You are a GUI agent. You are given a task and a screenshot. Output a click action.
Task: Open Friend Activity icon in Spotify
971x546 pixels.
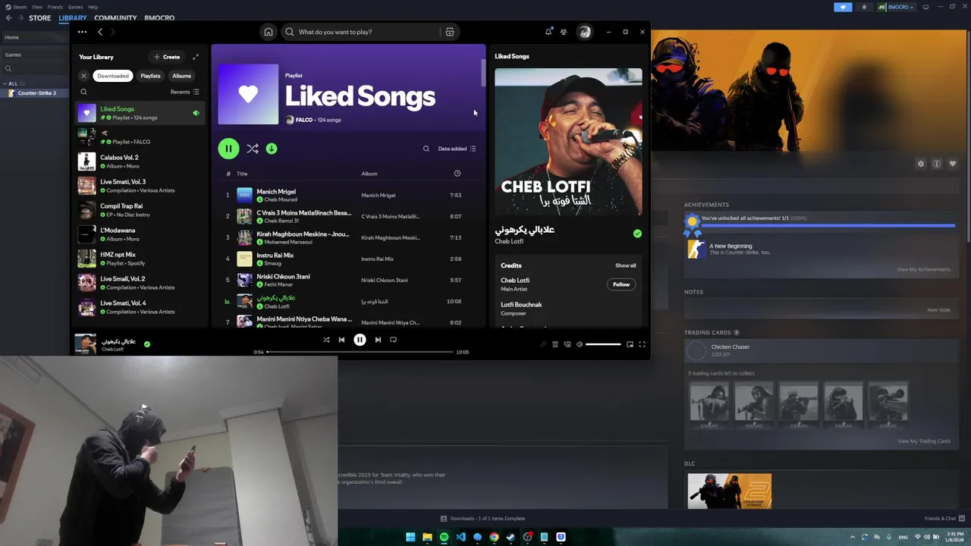coord(564,32)
